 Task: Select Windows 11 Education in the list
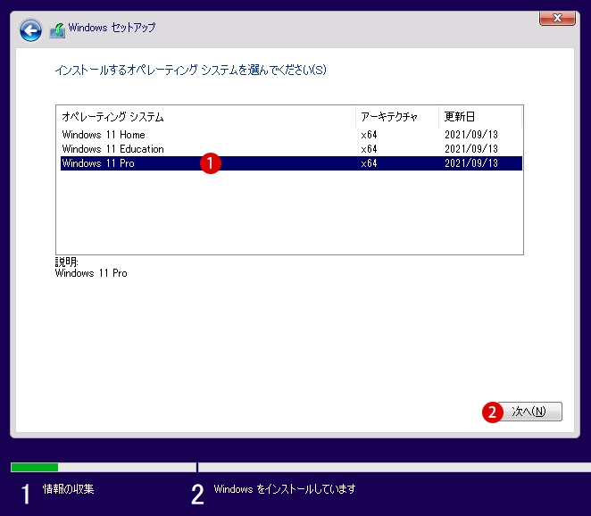[x=291, y=149]
